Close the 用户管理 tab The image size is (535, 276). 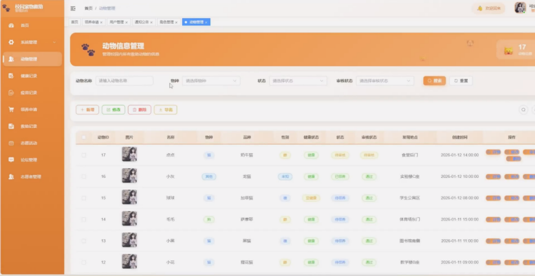tap(126, 22)
